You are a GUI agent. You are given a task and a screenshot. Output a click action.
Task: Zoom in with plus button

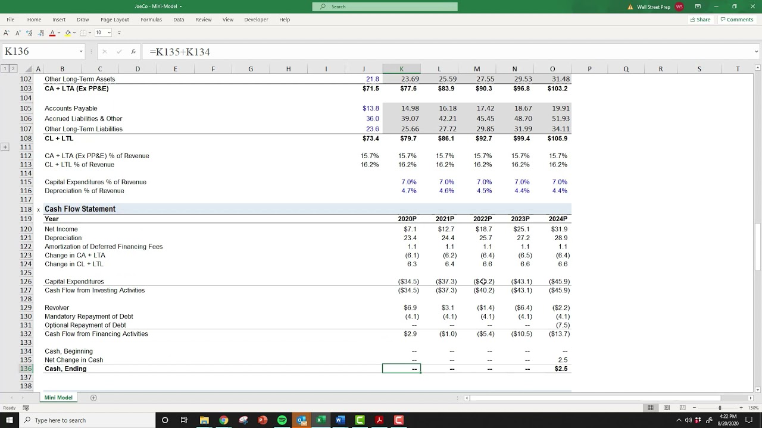pyautogui.click(x=742, y=408)
